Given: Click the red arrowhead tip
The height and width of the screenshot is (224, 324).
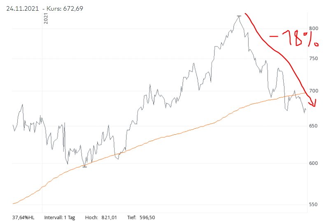Looking at the screenshot, I should tap(314, 106).
